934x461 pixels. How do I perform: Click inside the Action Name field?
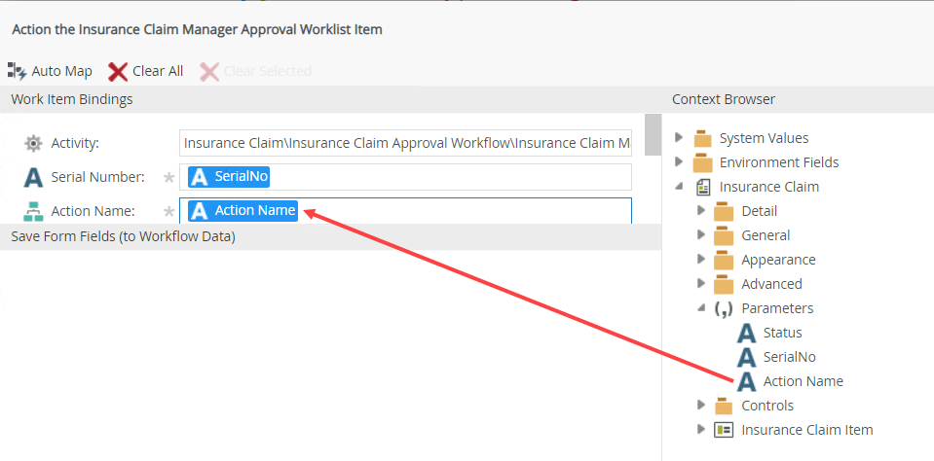406,211
